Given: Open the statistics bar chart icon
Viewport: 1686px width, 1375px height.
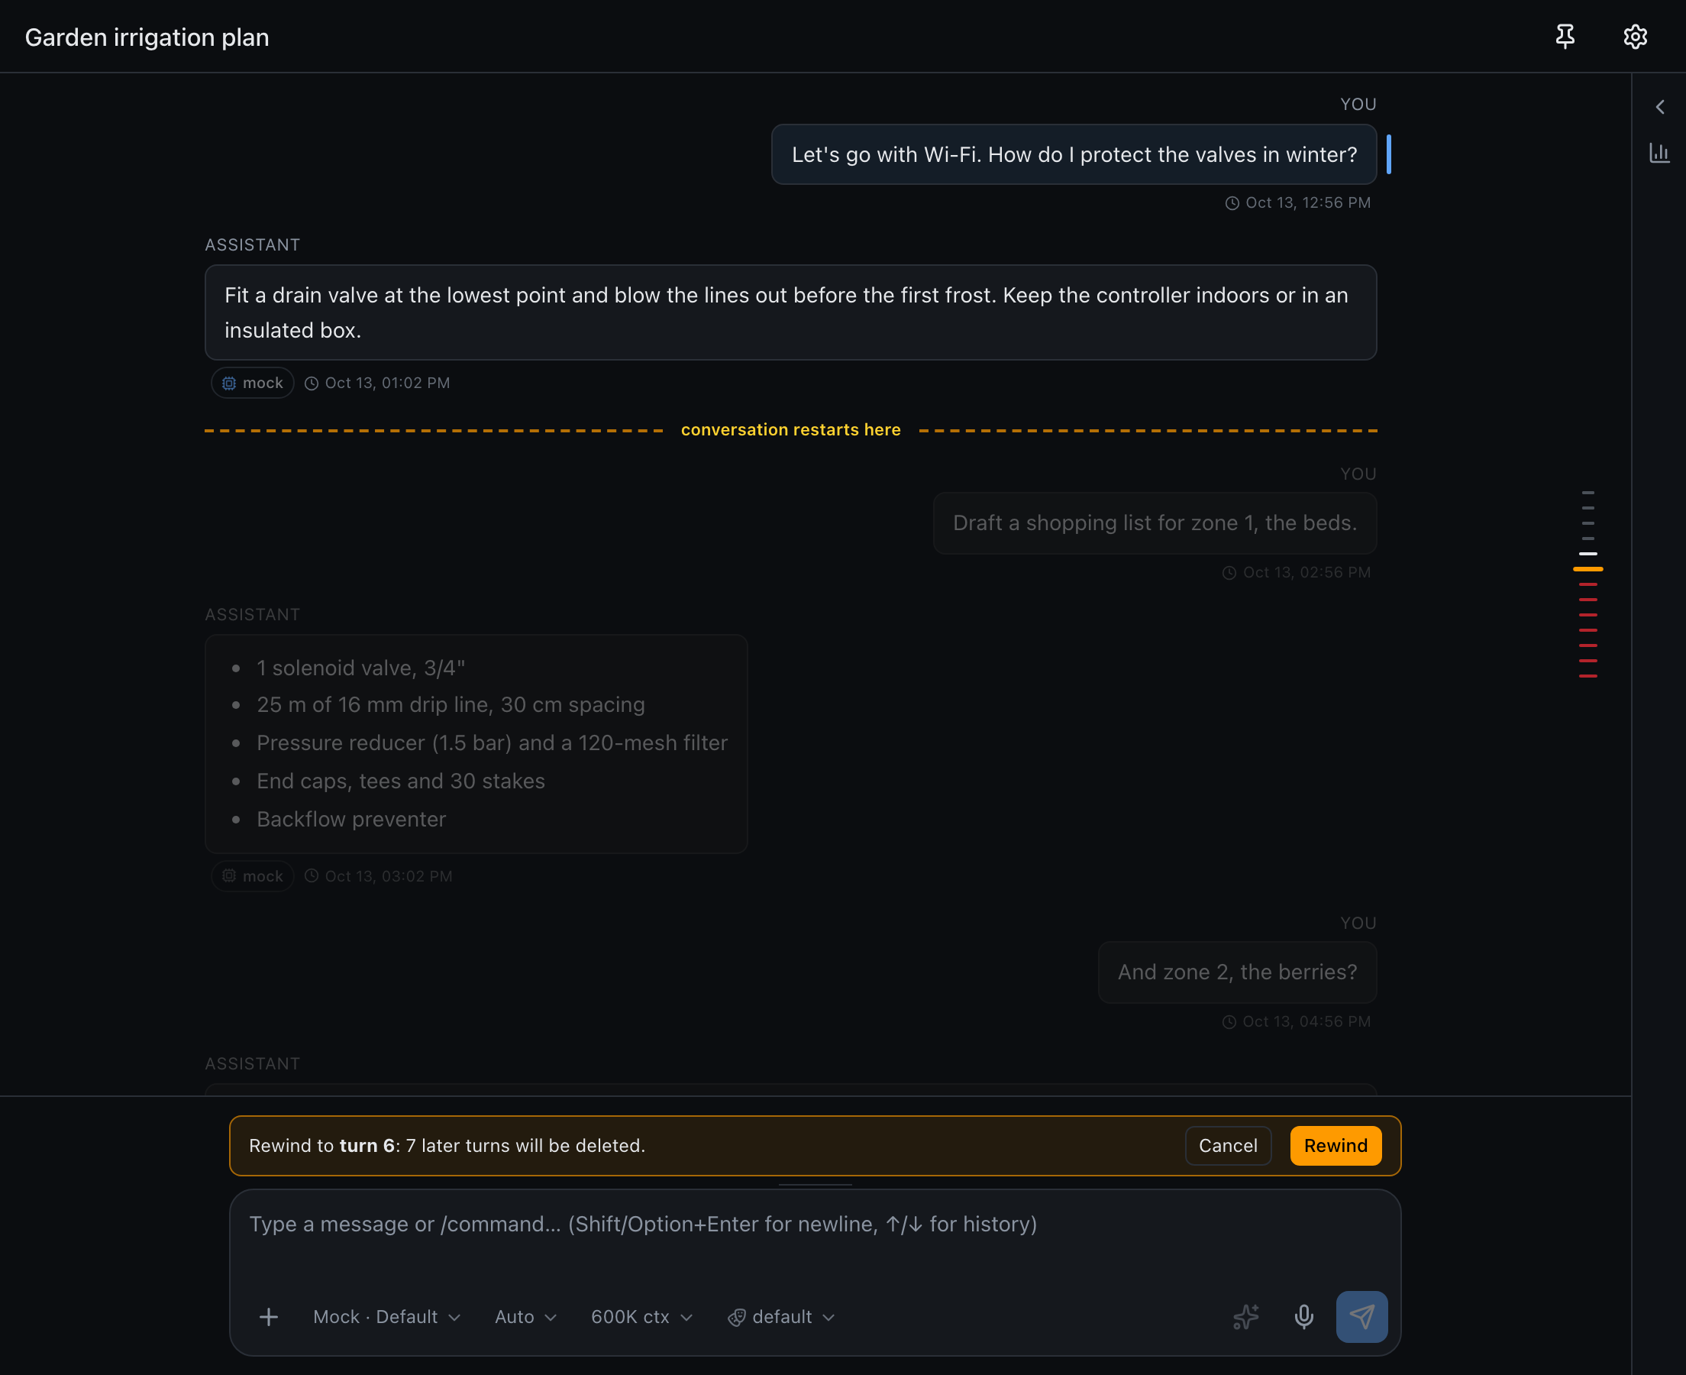Looking at the screenshot, I should point(1659,153).
